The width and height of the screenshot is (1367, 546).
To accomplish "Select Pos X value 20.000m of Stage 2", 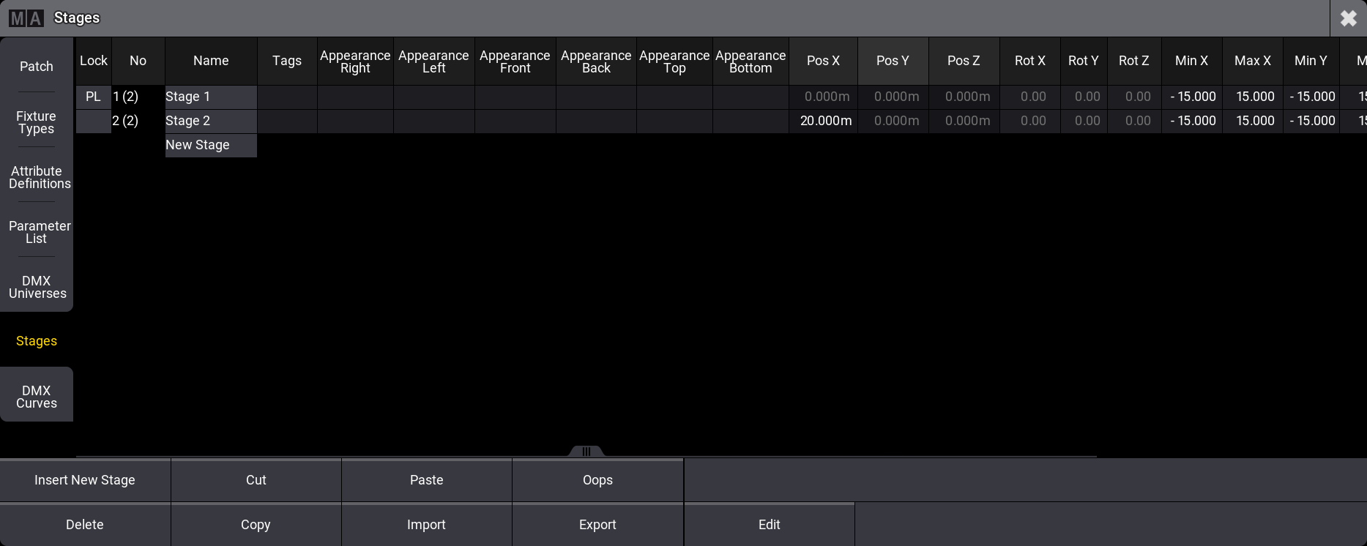I will (x=824, y=121).
